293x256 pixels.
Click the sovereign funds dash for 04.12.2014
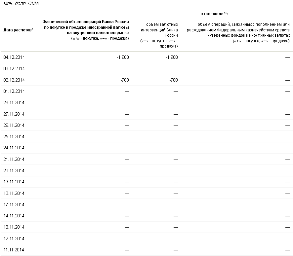[x=287, y=57]
